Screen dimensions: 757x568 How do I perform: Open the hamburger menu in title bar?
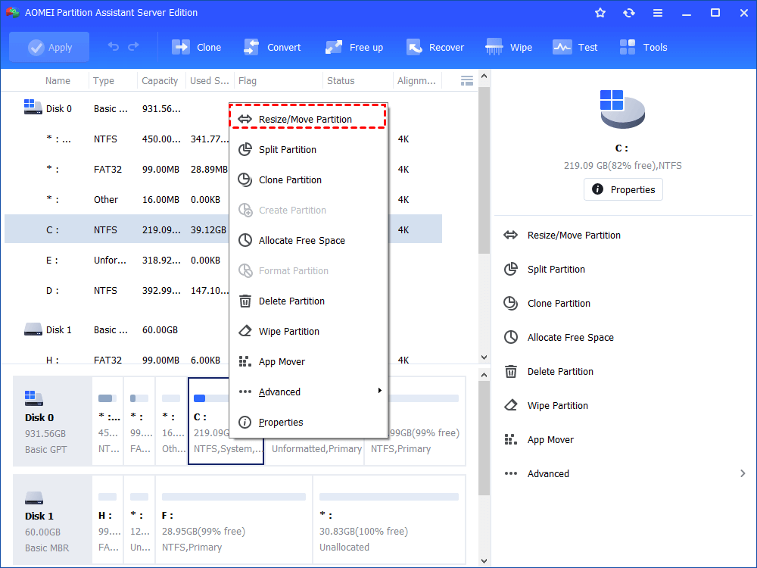(x=658, y=13)
